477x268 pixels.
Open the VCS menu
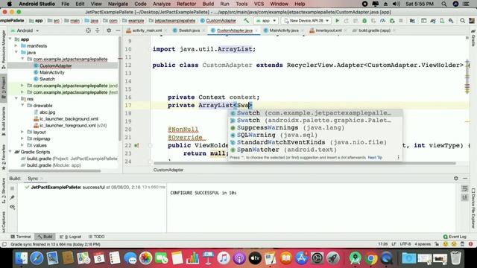259,4
